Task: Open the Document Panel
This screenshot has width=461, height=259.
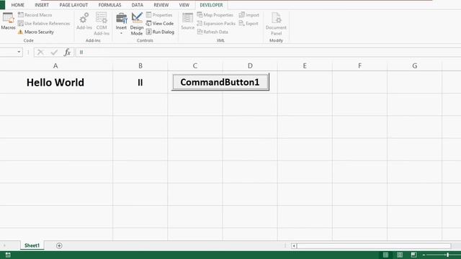Action: tap(276, 24)
